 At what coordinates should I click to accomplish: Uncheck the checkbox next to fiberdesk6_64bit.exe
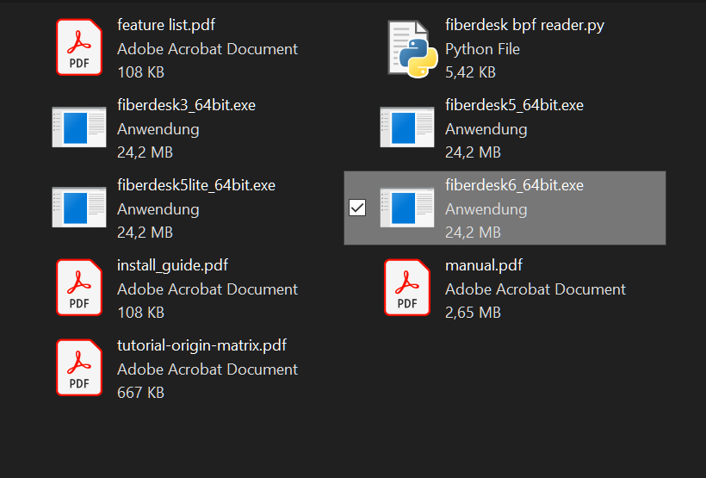click(x=357, y=208)
